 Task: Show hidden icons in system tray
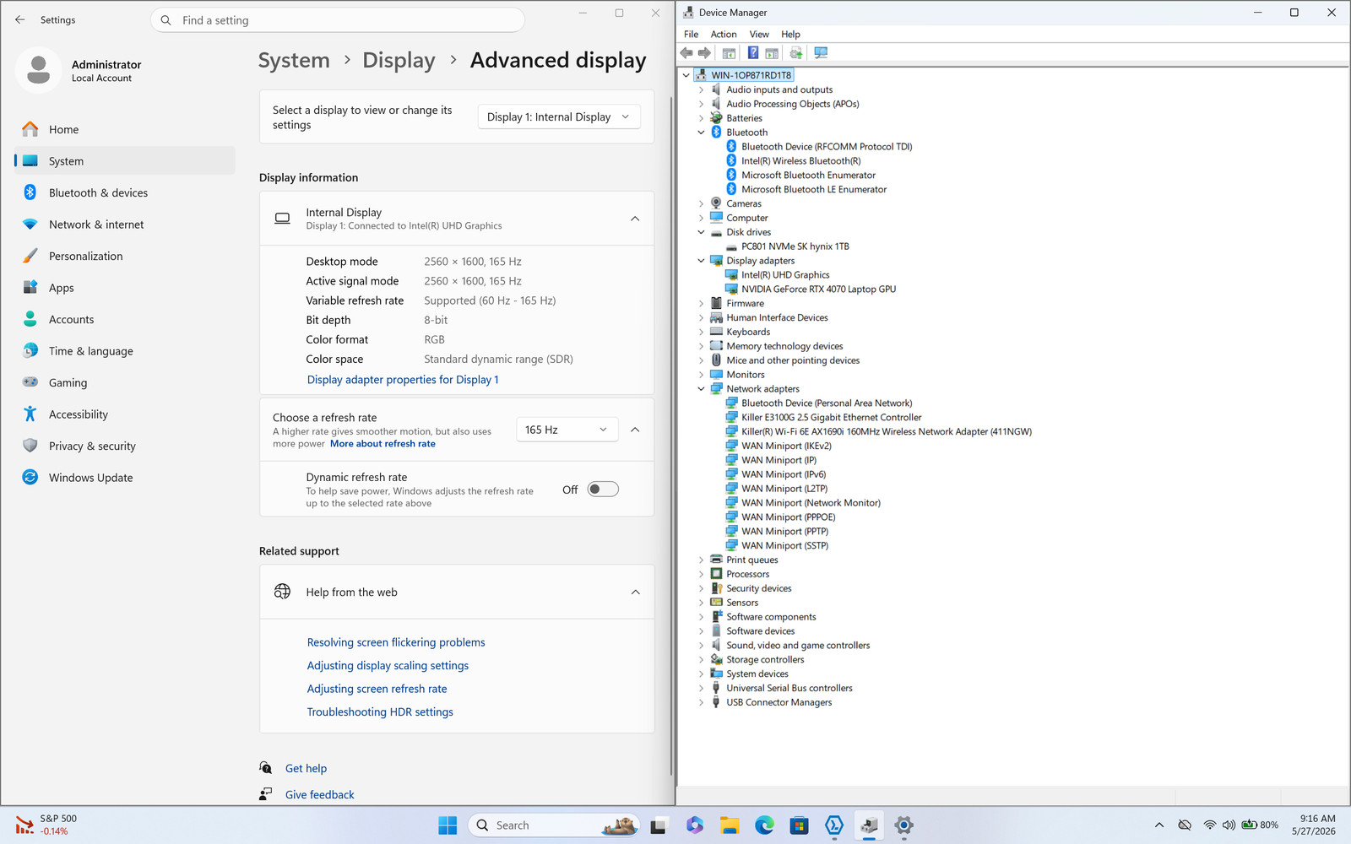pyautogui.click(x=1159, y=825)
